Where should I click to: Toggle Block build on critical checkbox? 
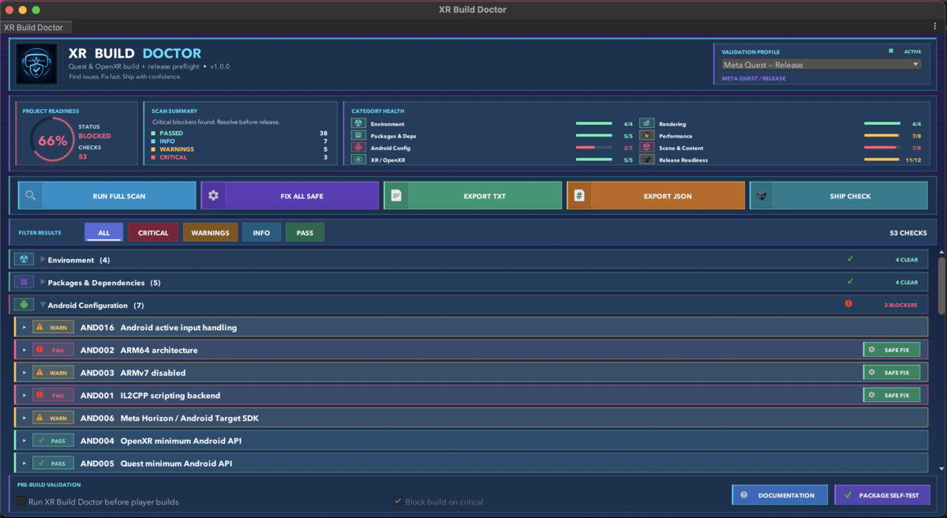[x=398, y=501]
